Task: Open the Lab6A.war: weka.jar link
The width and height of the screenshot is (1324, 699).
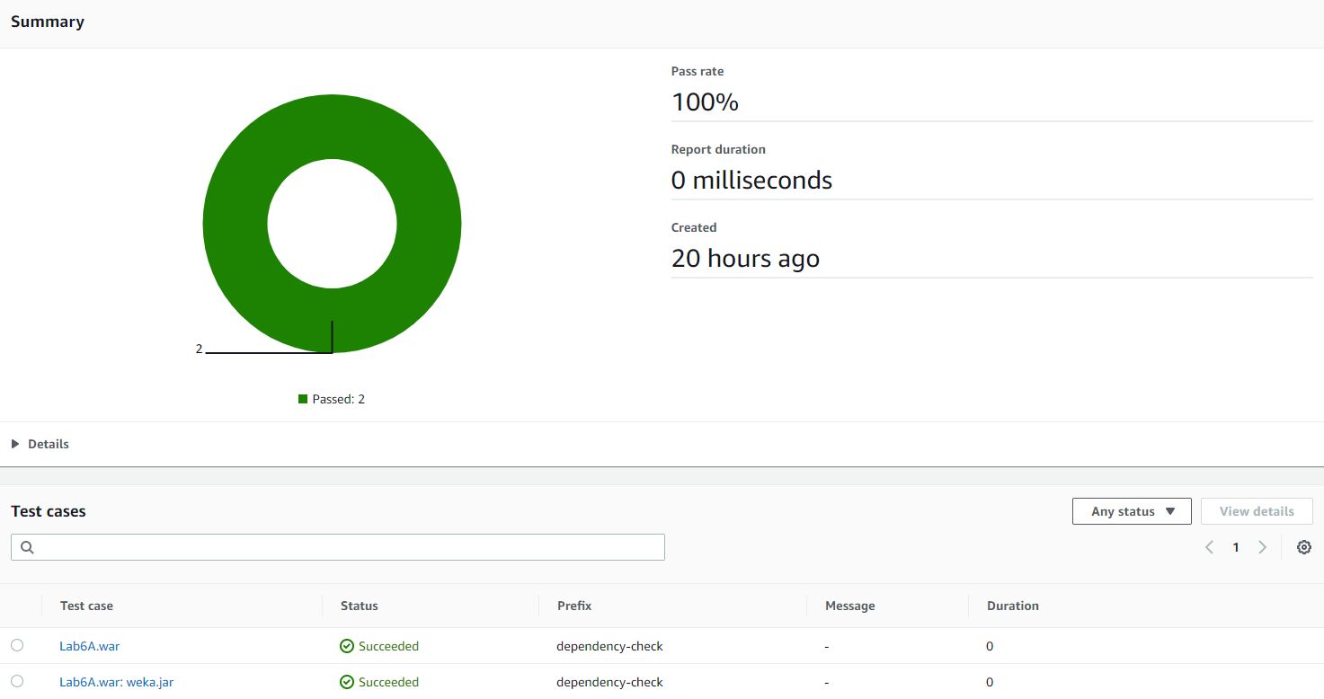Action: [x=116, y=682]
